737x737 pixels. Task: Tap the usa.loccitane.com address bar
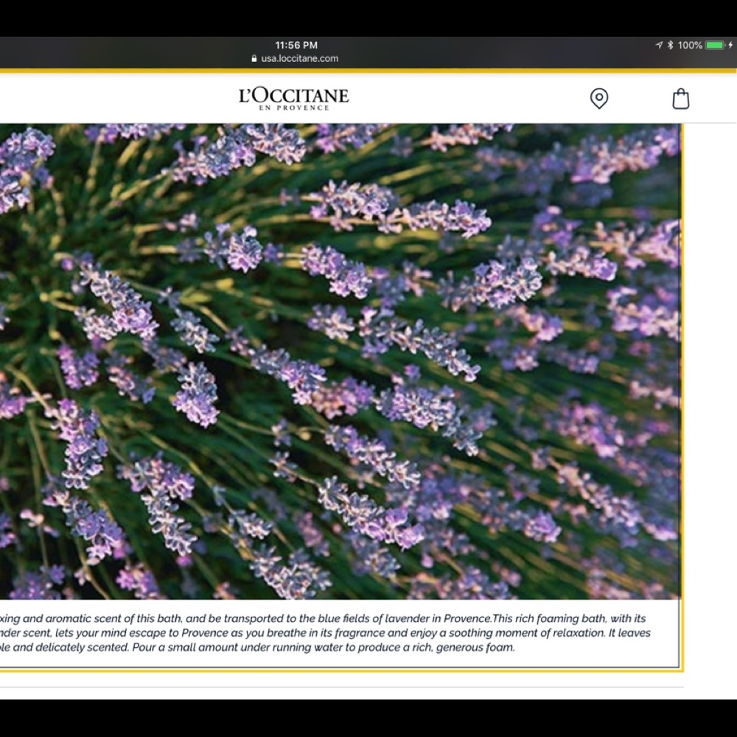point(295,59)
